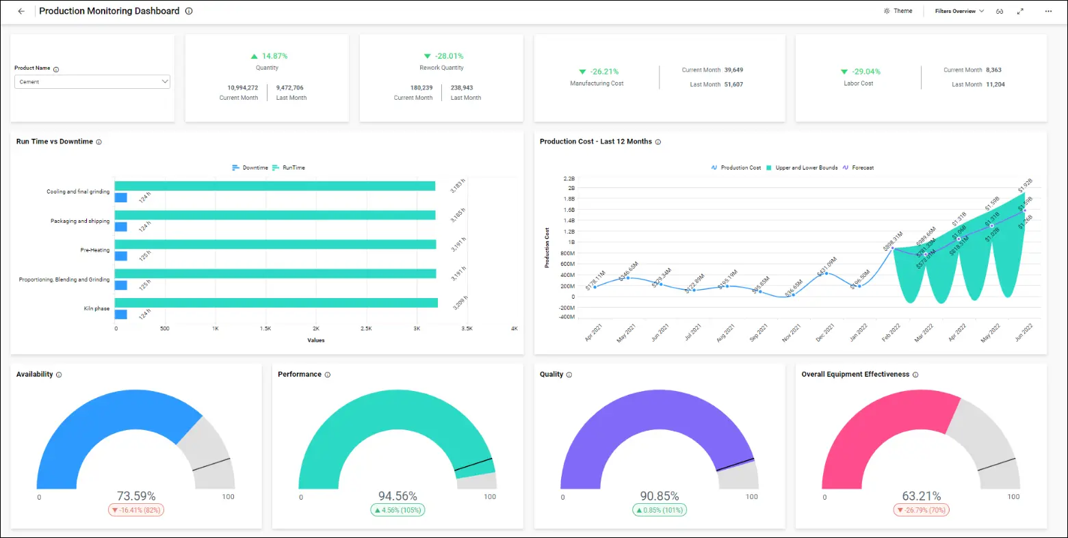
Task: Click Rework last month value 238,943
Action: [x=462, y=88]
